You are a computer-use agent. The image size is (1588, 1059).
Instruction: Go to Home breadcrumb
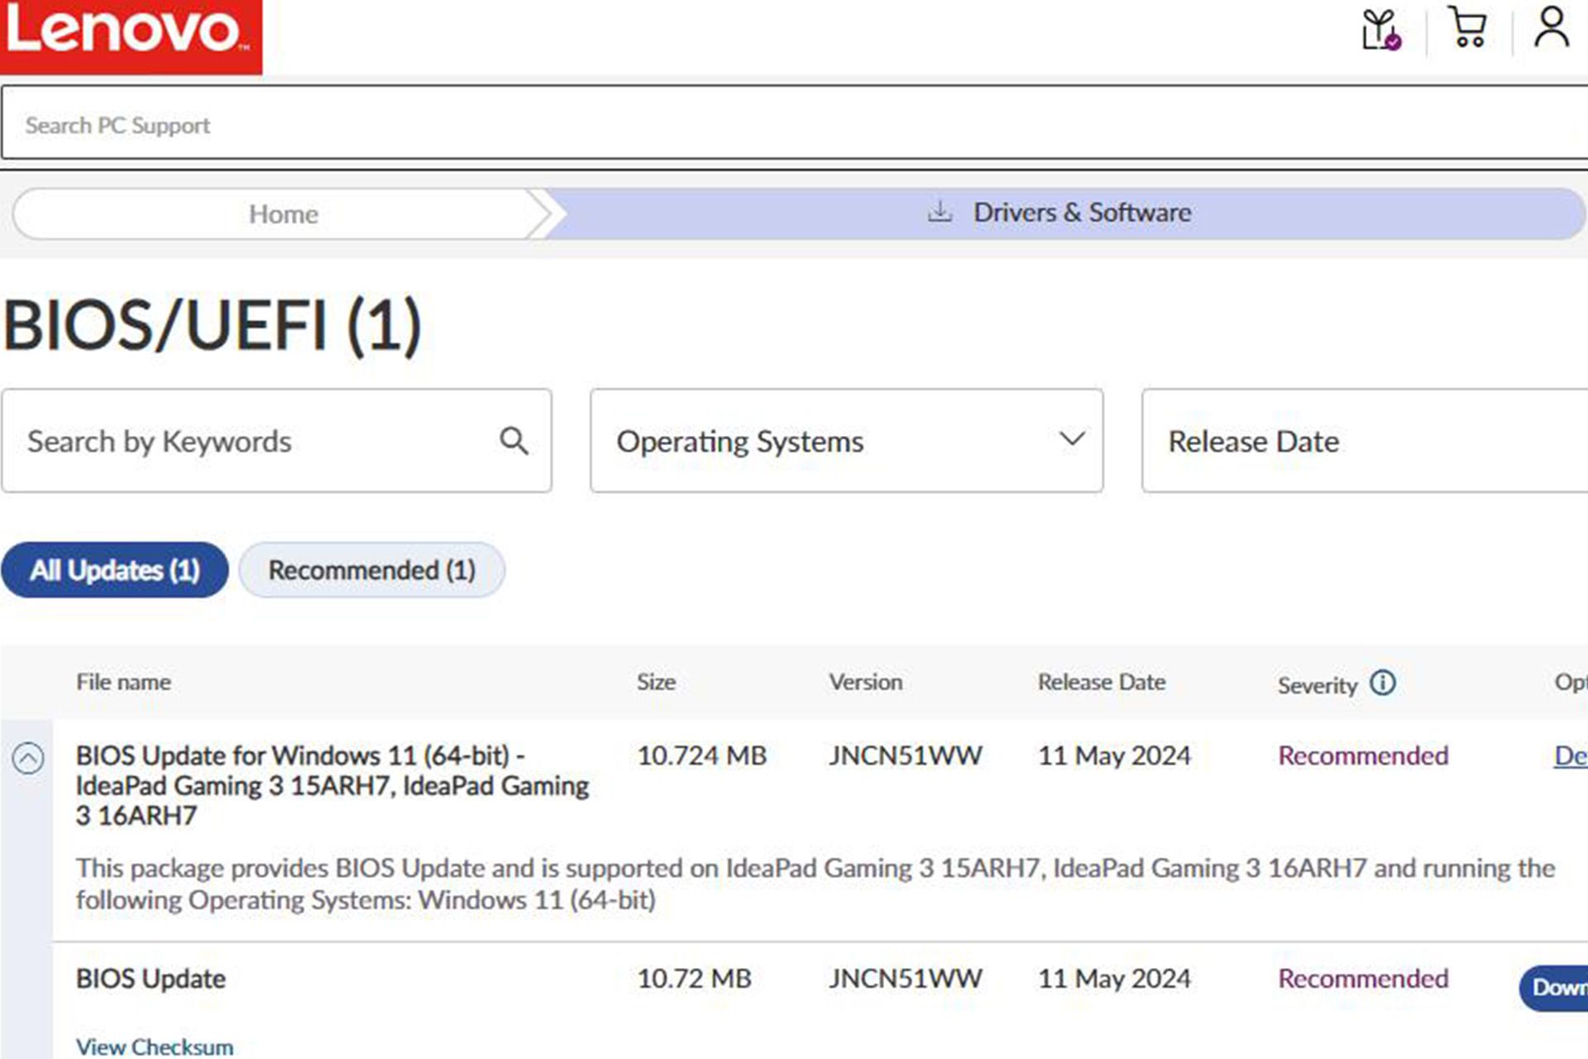pos(283,214)
